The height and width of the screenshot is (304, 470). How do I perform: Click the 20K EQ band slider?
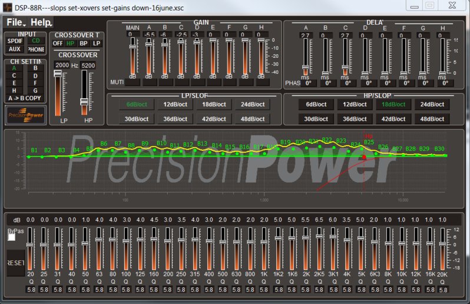442,249
